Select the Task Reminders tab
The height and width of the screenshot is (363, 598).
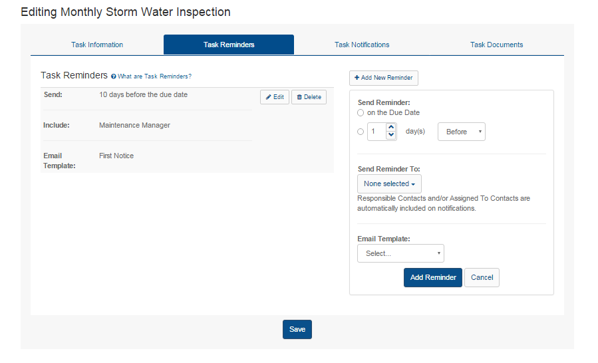click(229, 45)
